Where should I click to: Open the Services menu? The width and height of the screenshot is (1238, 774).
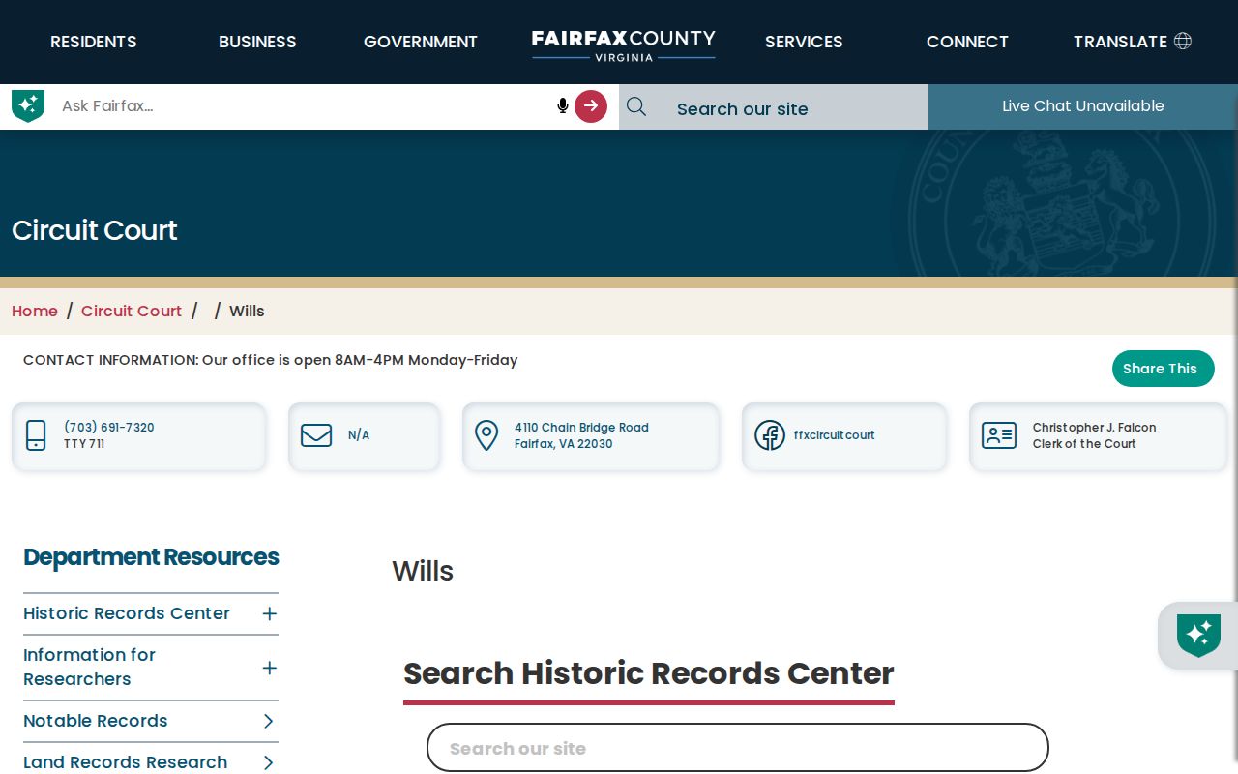pyautogui.click(x=804, y=42)
